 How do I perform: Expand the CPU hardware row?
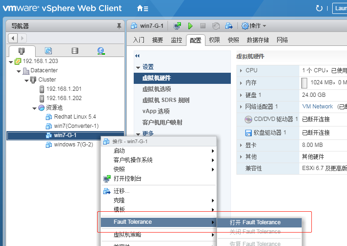[241, 71]
